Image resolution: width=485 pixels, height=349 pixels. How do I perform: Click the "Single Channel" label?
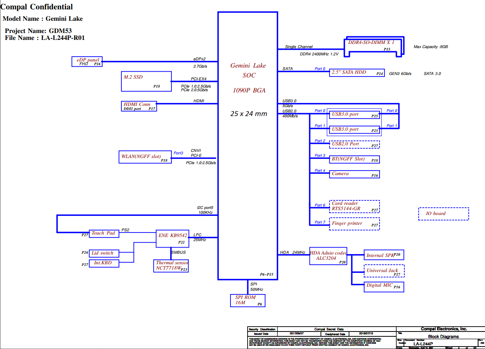click(299, 47)
